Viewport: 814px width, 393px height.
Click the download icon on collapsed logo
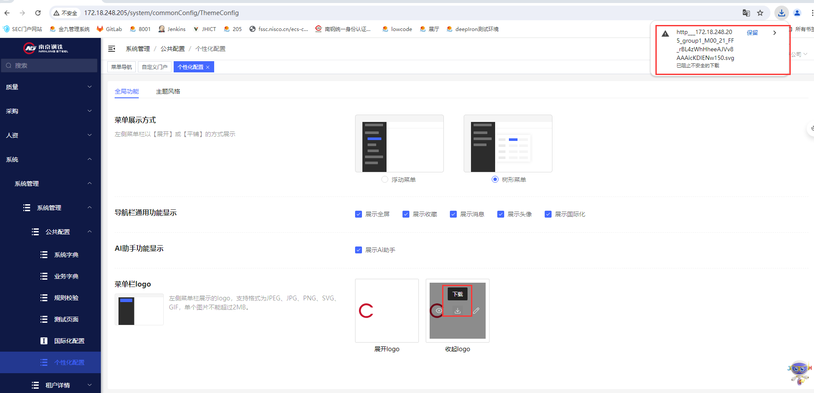458,311
